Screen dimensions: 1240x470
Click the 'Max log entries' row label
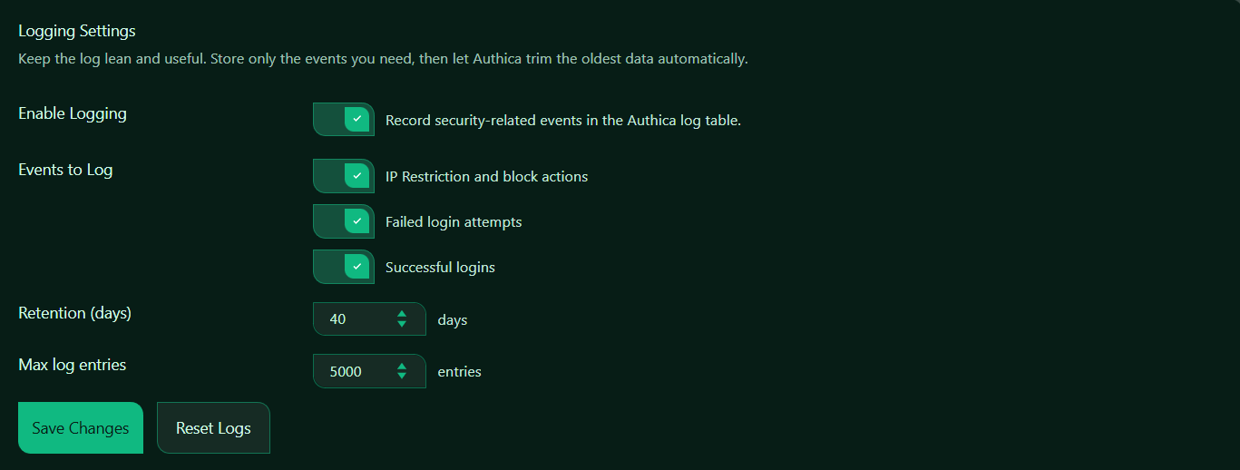(73, 366)
